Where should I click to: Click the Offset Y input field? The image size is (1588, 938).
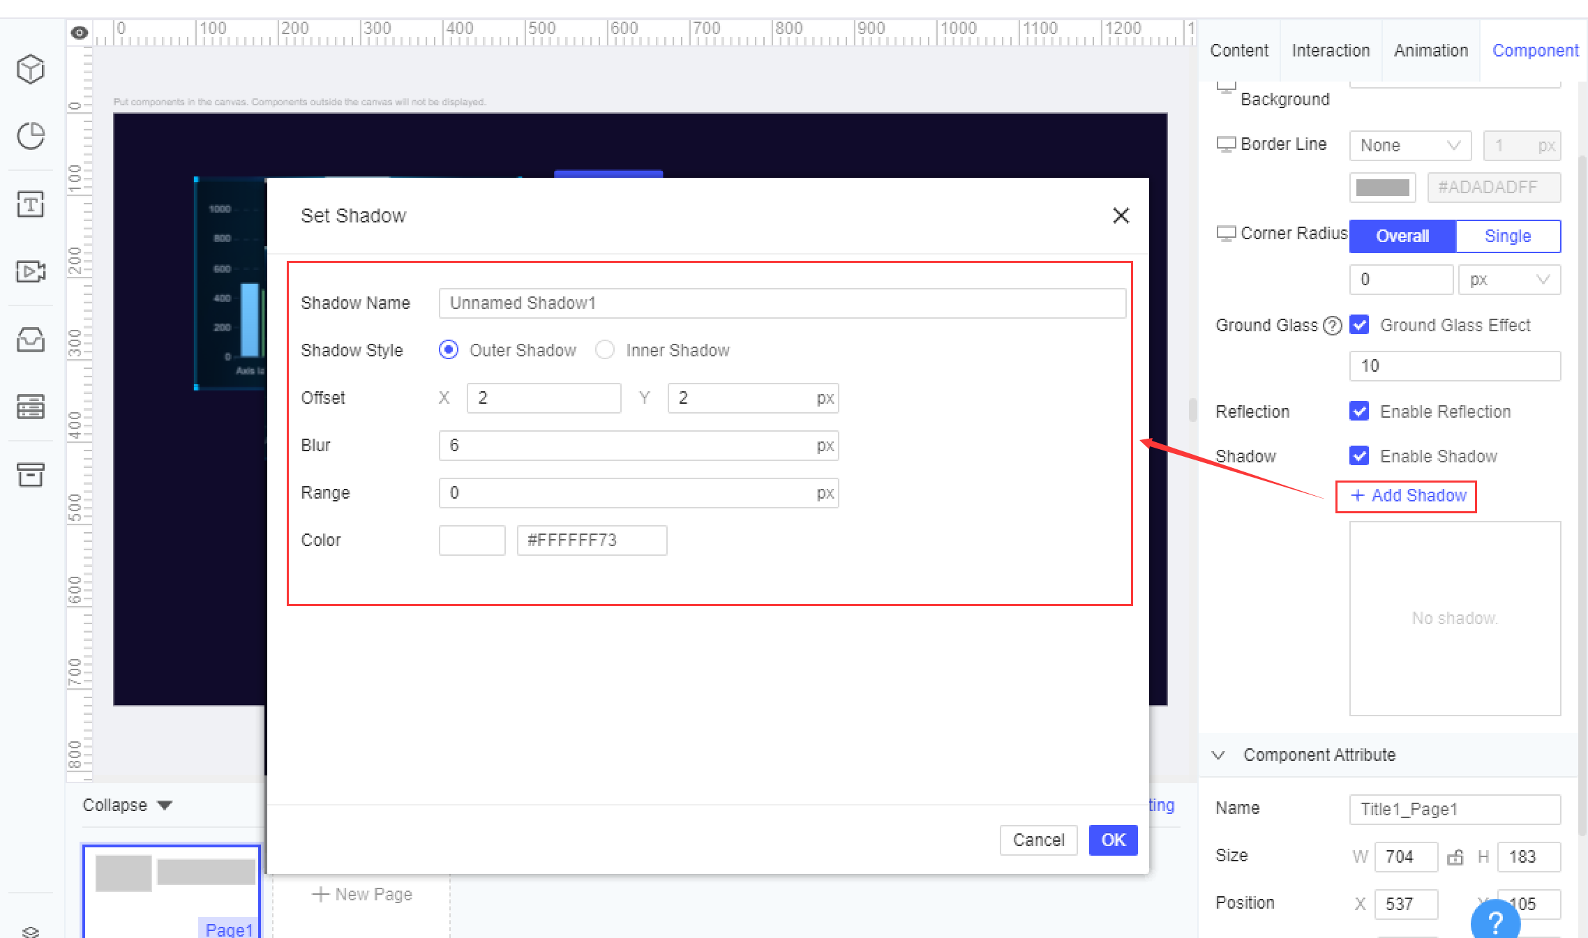(x=753, y=398)
